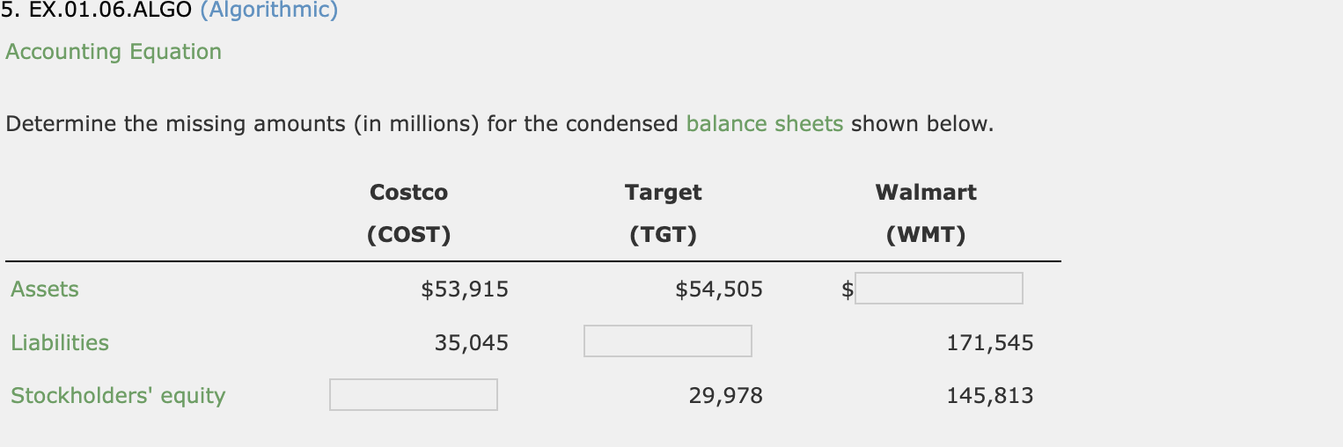Image resolution: width=1343 pixels, height=447 pixels.
Task: Open the balance sheets glossary link
Action: coord(764,124)
